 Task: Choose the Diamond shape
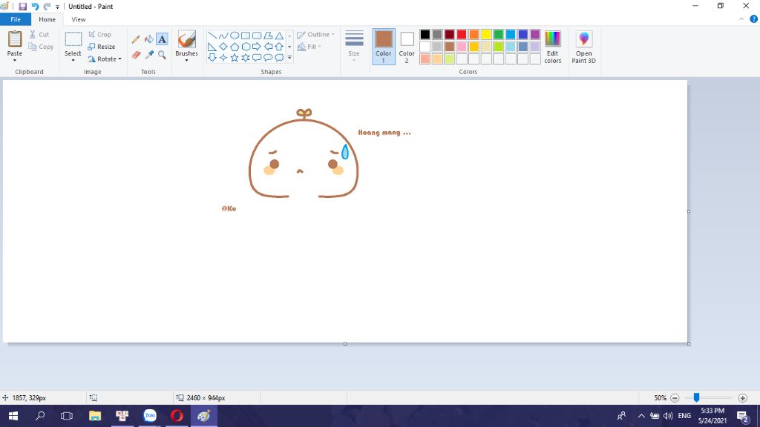[x=223, y=47]
